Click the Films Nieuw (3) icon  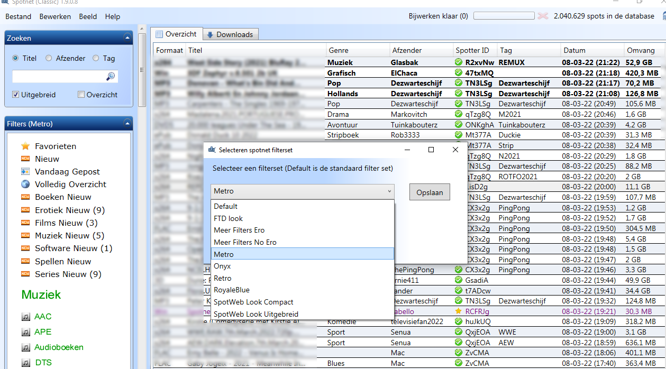(25, 223)
